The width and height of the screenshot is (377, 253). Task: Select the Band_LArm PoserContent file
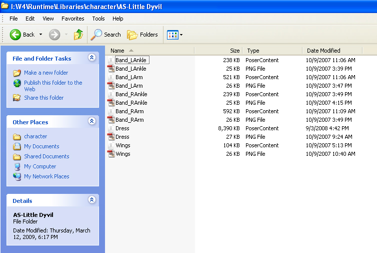(x=129, y=77)
